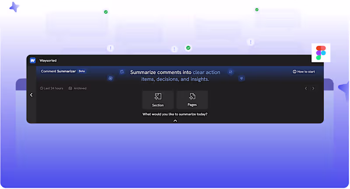350x189 pixels.
Task: Click the refresh arrows icon right of headline
Action: tap(231, 72)
